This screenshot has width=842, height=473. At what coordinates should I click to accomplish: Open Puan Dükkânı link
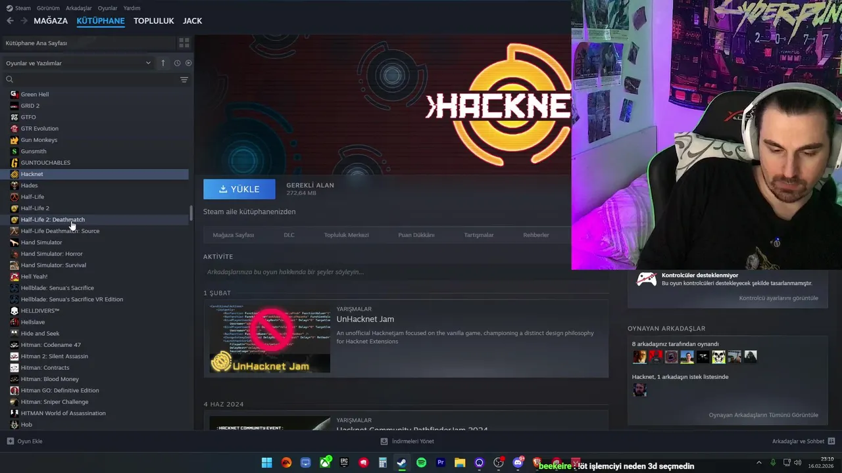point(416,235)
